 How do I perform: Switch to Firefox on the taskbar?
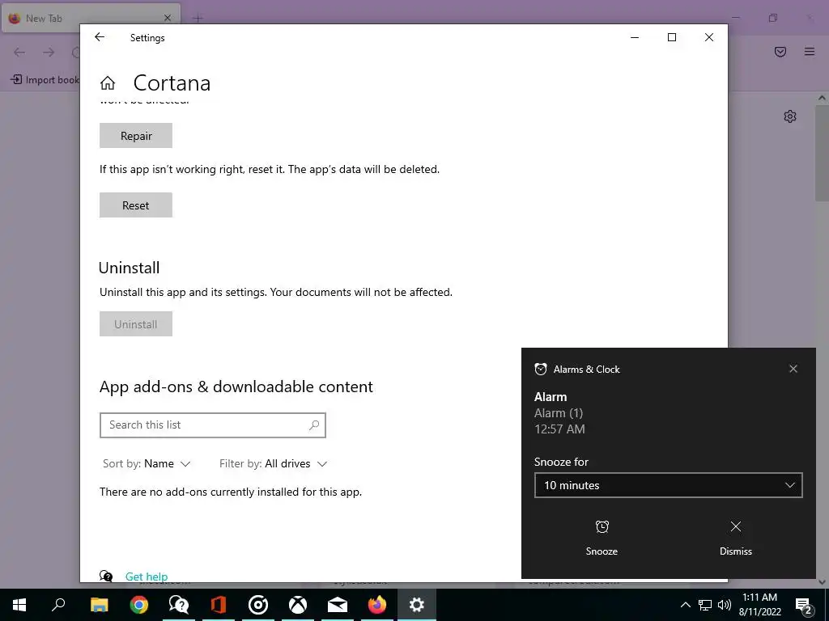pos(377,605)
